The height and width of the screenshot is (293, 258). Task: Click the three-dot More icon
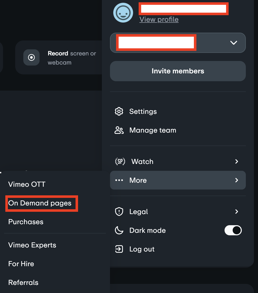point(119,180)
